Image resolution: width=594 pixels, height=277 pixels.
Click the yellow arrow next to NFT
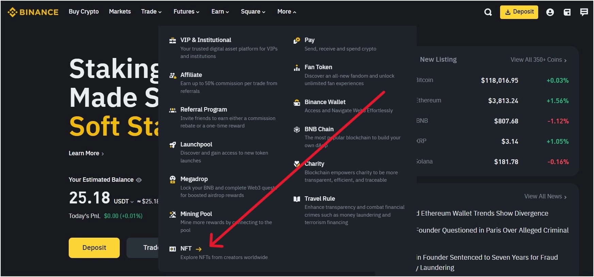pos(199,249)
